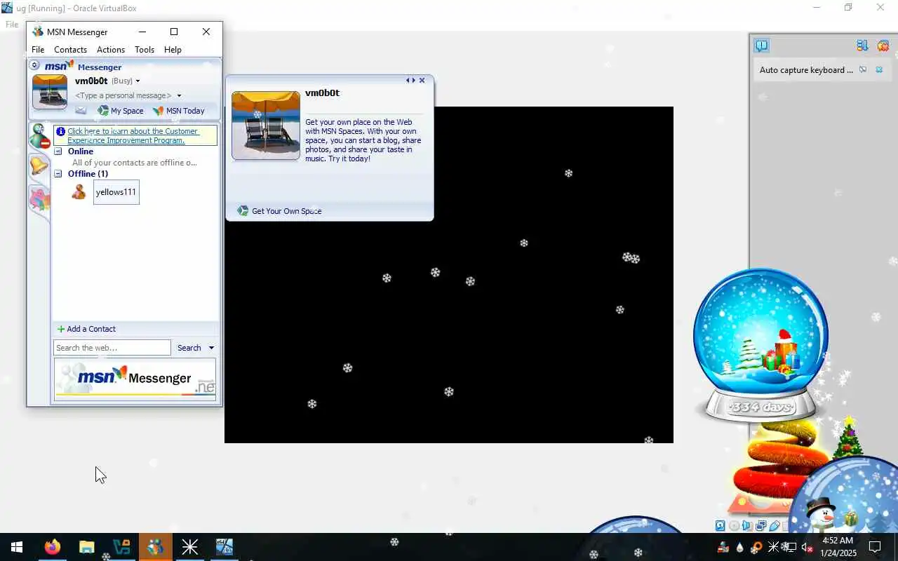Open the VirtualBox File menu

point(12,25)
